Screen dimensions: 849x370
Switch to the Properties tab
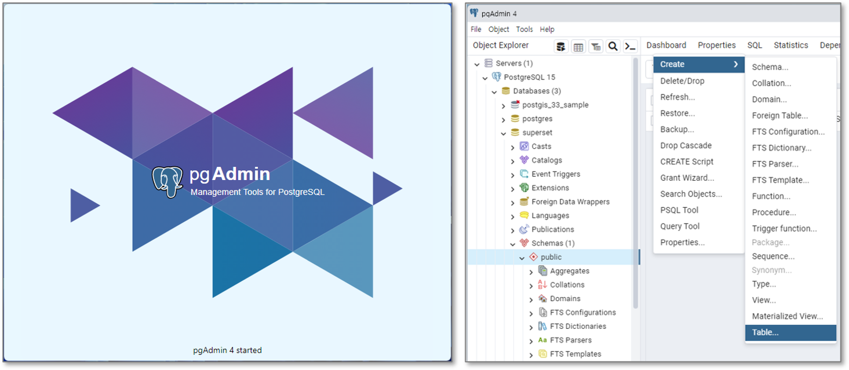pyautogui.click(x=717, y=45)
